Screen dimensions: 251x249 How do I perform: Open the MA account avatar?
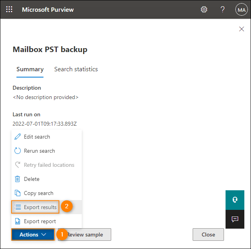pyautogui.click(x=241, y=9)
